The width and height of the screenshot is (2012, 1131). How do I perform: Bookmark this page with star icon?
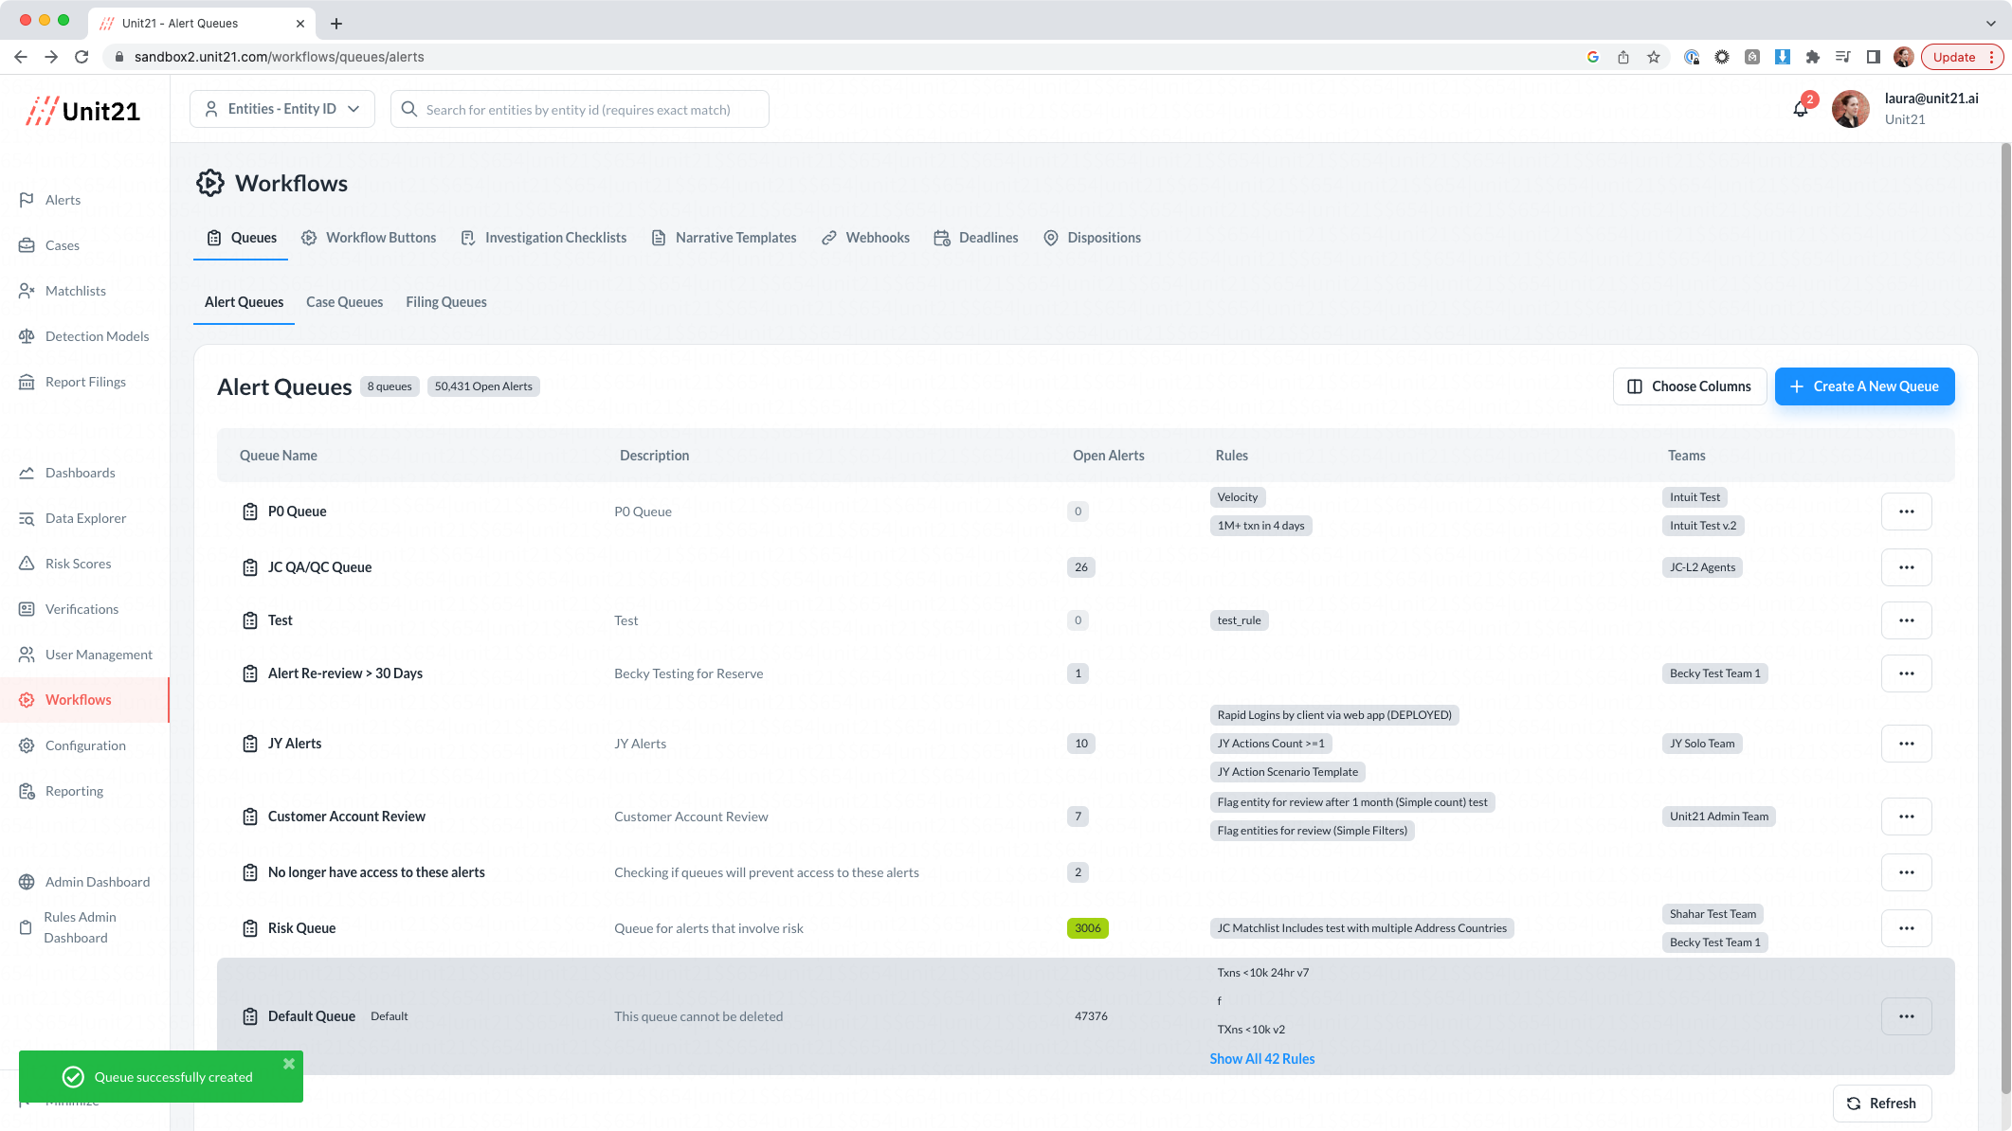[1654, 57]
